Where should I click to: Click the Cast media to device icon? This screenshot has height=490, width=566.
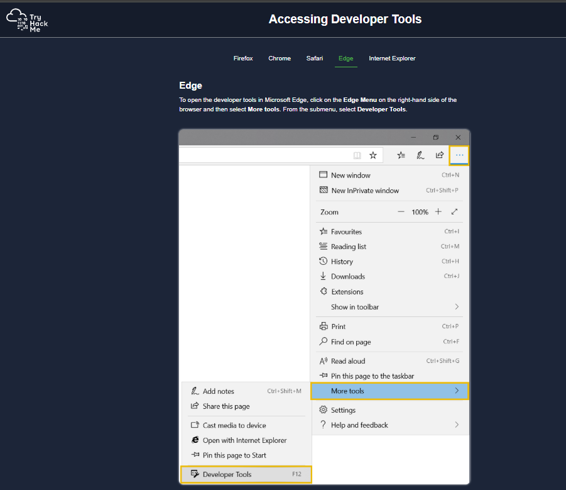[x=195, y=425]
